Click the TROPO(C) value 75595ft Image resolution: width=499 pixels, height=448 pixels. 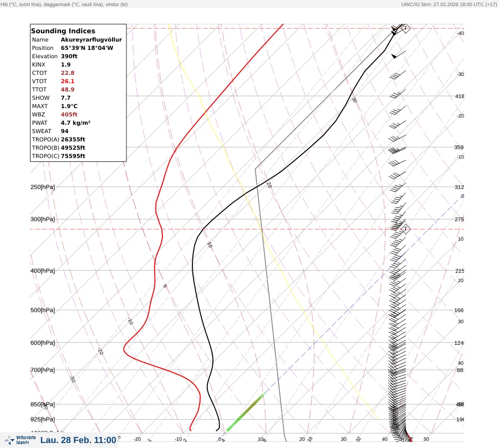pyautogui.click(x=73, y=156)
